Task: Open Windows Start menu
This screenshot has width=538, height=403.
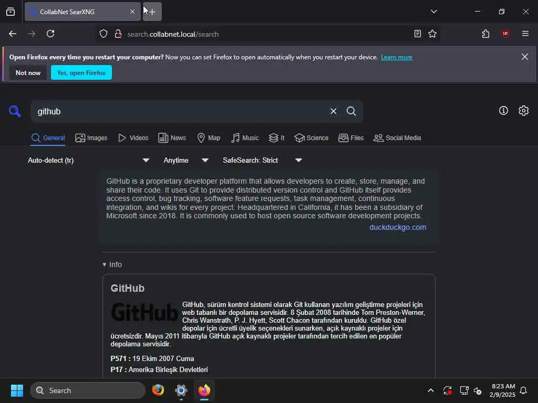Action: click(x=17, y=390)
